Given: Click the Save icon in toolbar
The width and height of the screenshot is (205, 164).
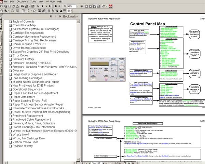Looking at the screenshot, I should [x=10, y=6].
